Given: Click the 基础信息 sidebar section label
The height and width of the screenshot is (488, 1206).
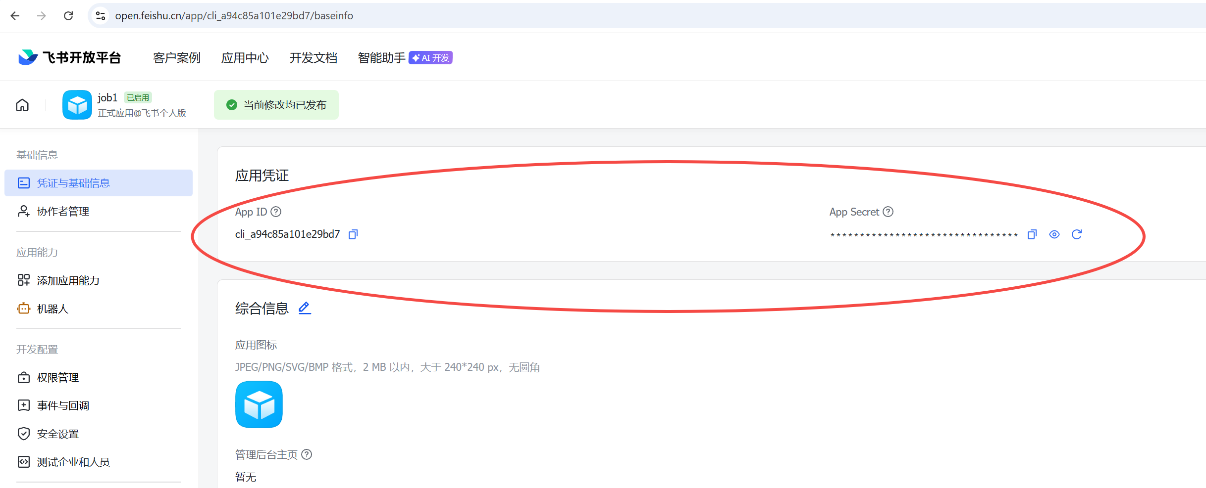Looking at the screenshot, I should [x=37, y=155].
